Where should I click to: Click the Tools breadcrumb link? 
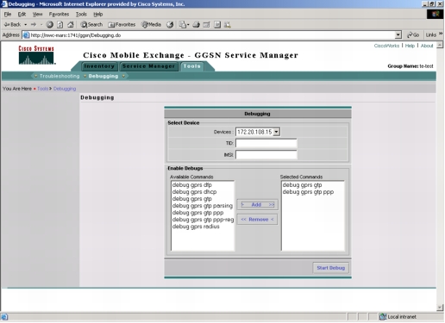coord(42,89)
